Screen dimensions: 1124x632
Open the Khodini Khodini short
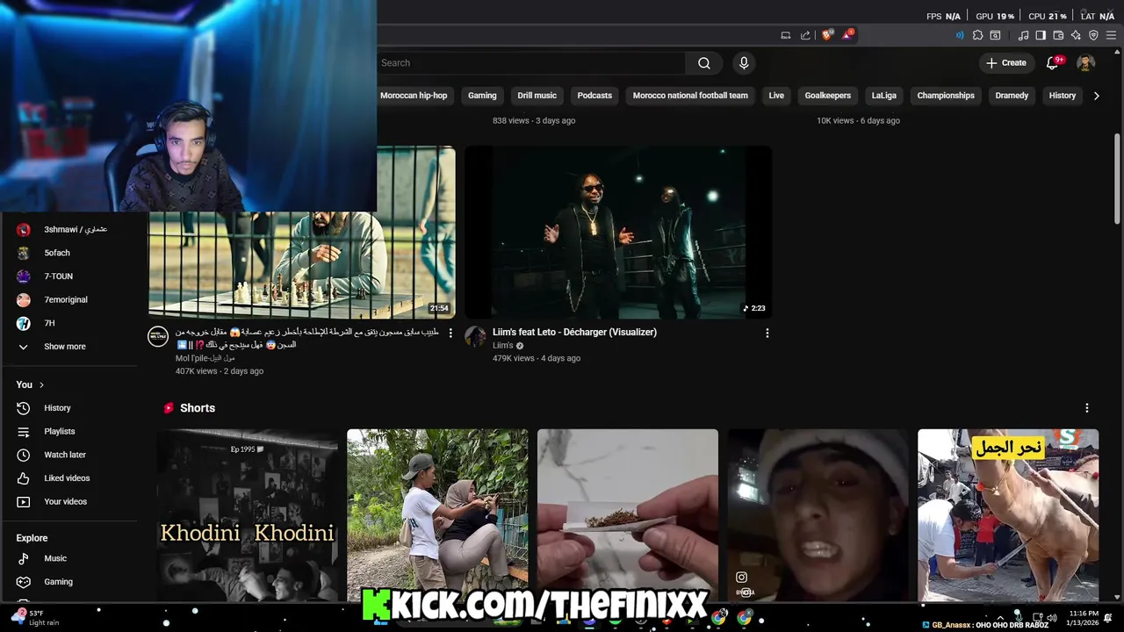click(x=248, y=515)
